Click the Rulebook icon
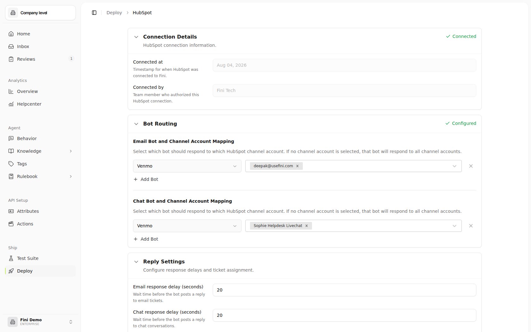This screenshot has width=531, height=332. pyautogui.click(x=11, y=176)
